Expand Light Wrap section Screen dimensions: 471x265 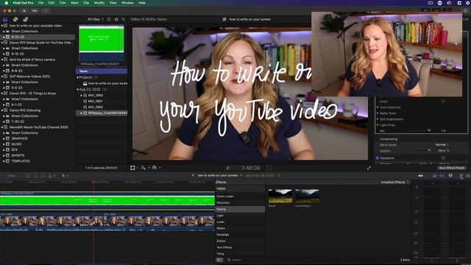(x=378, y=124)
